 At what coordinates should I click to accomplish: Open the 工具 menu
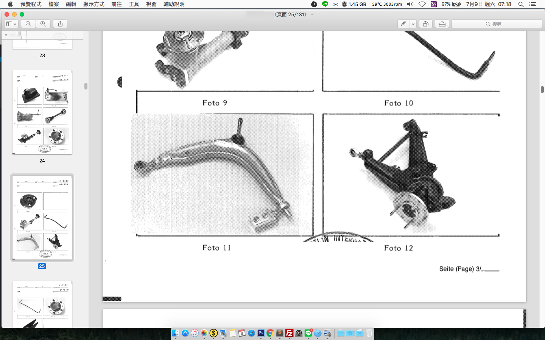click(x=134, y=4)
